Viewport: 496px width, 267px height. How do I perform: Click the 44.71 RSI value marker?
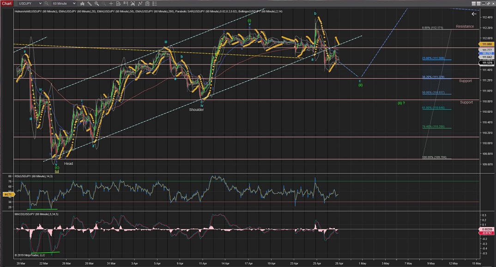[7, 195]
